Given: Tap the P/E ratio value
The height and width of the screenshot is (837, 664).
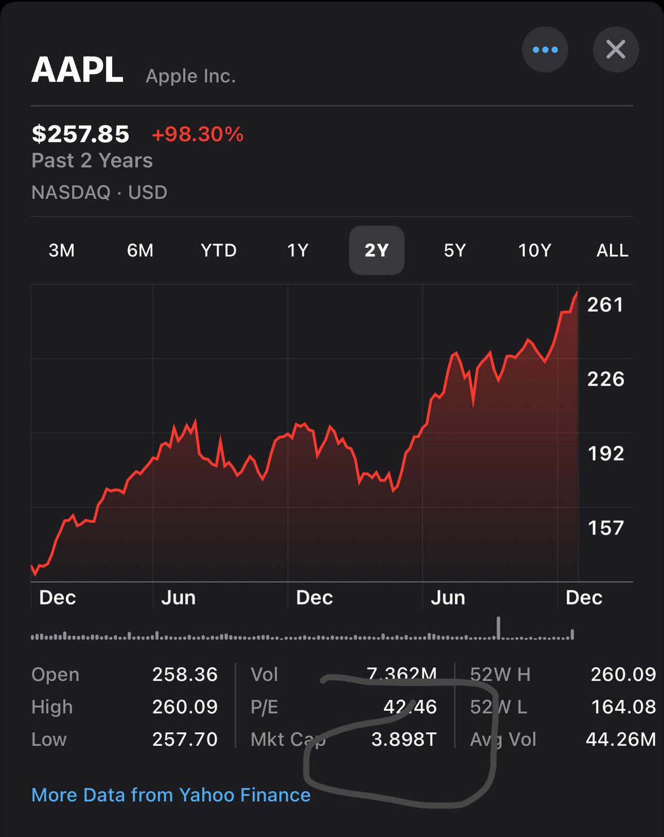Looking at the screenshot, I should coord(410,707).
